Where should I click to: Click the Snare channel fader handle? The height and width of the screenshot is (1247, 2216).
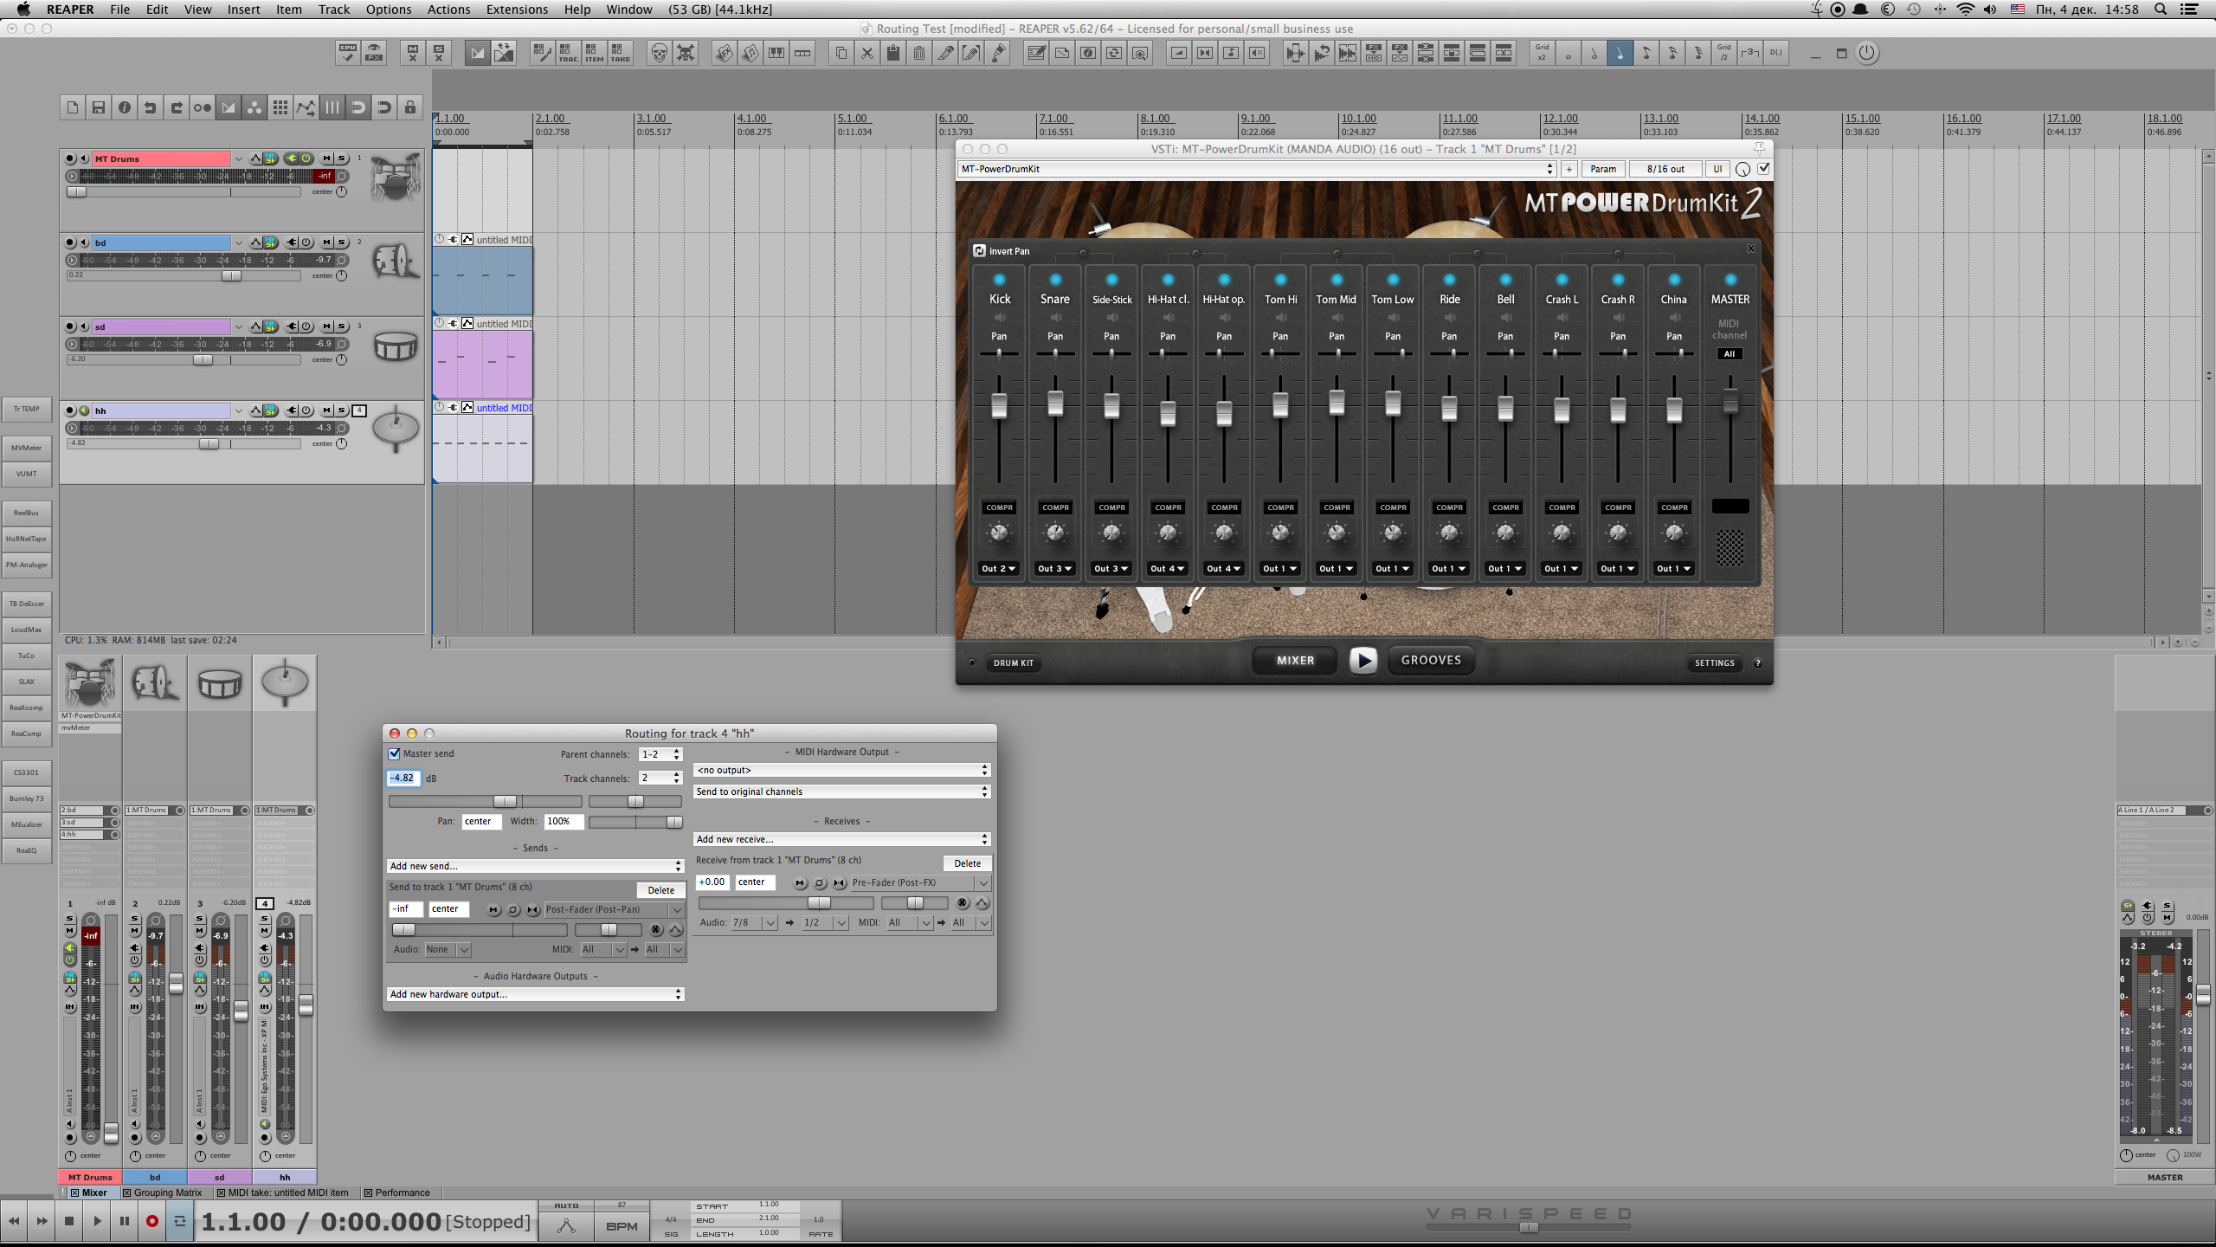click(x=1055, y=403)
